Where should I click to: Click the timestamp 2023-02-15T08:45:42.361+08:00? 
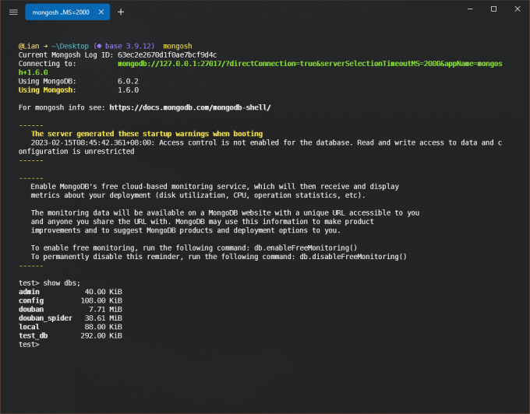pos(92,142)
